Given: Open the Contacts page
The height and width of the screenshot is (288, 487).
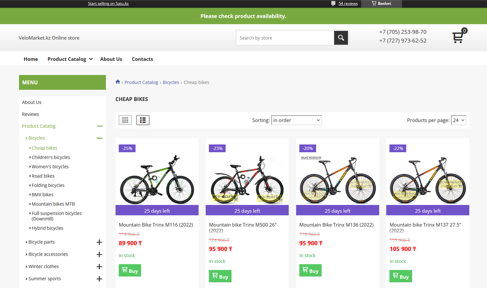Looking at the screenshot, I should (142, 59).
